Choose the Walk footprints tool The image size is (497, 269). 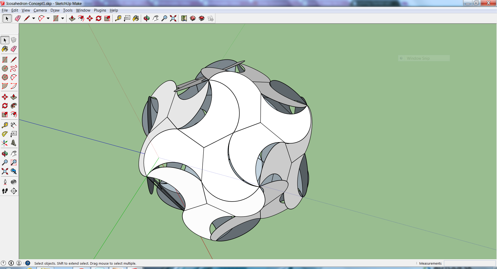pos(5,191)
